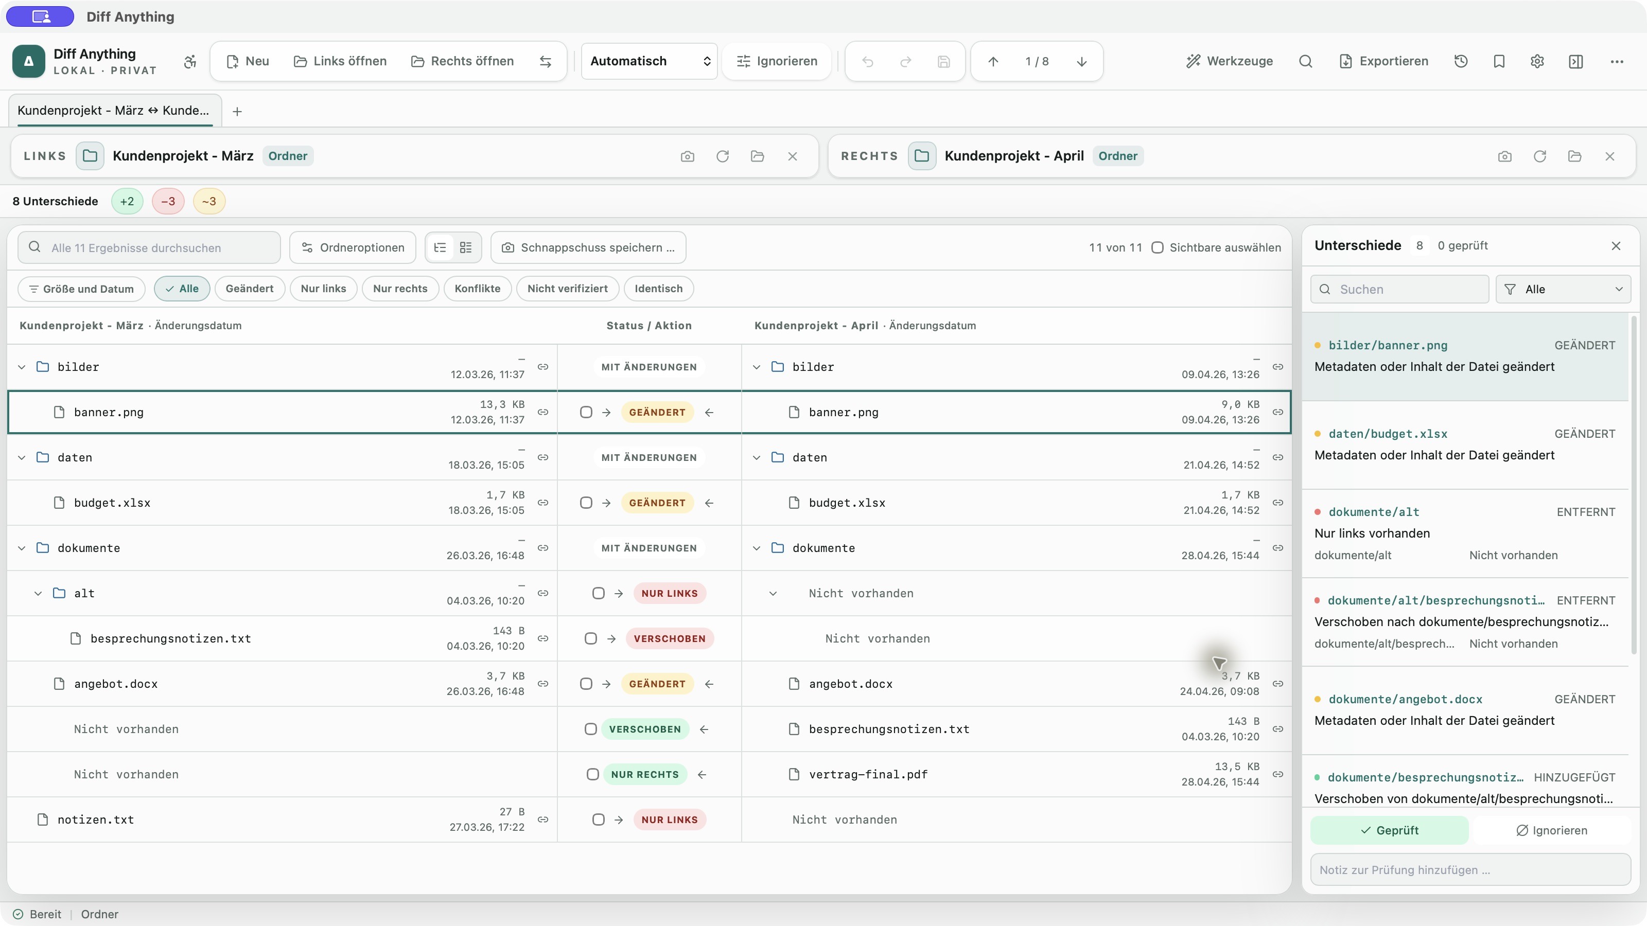Reload the right folder Kundenprojekt - April

click(x=1539, y=156)
